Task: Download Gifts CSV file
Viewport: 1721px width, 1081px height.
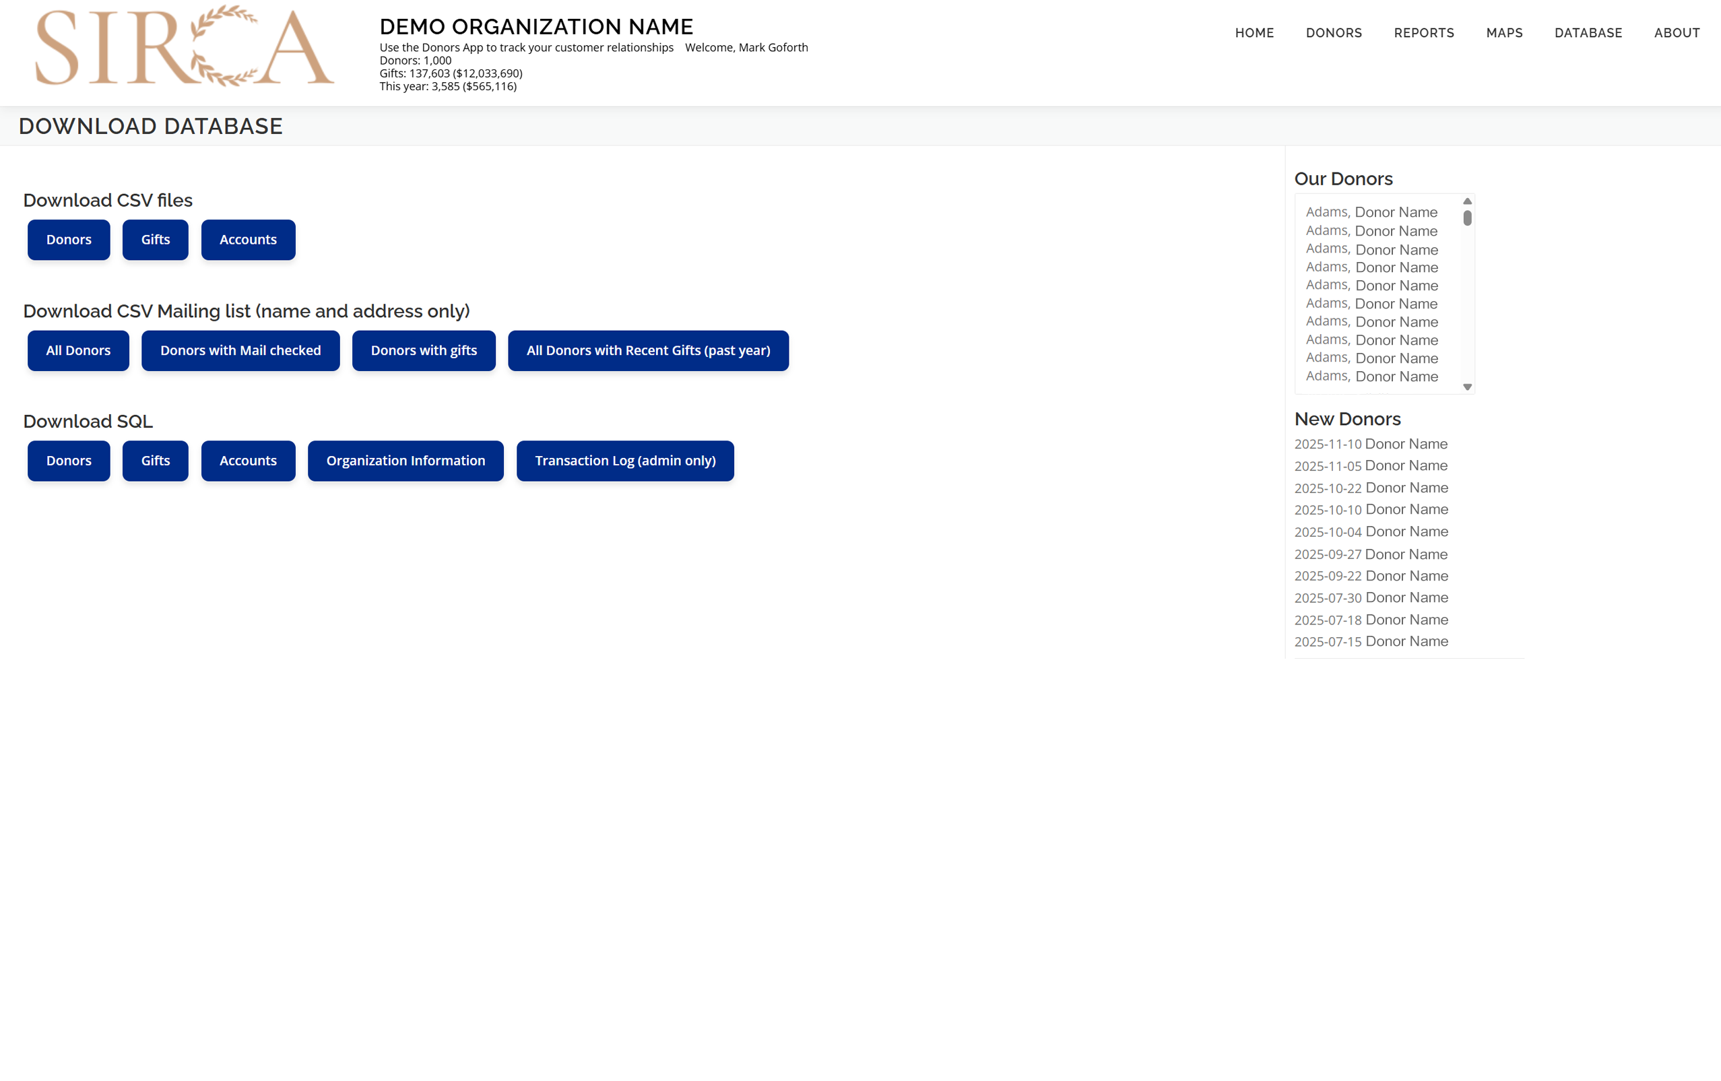Action: click(x=155, y=239)
